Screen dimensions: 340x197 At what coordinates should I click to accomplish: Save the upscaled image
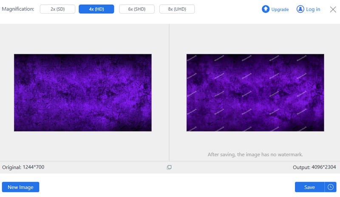(310, 187)
